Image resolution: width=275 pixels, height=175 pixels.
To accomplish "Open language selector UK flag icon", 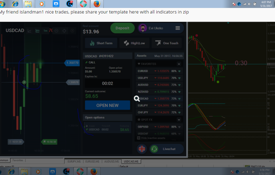I will click(x=142, y=149).
